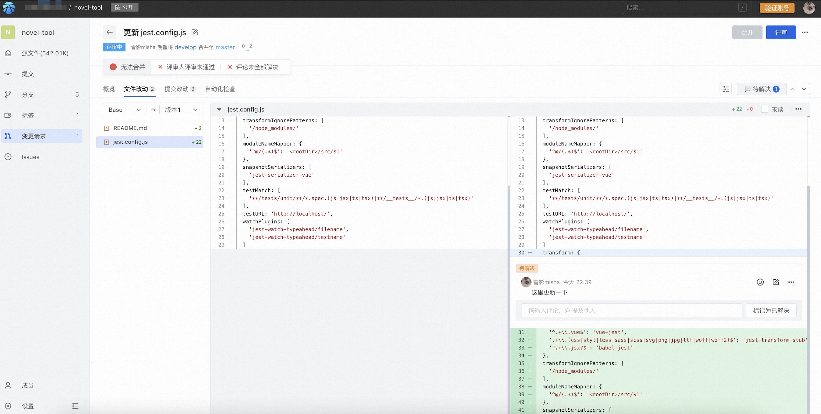The height and width of the screenshot is (414, 821).
Task: Click the http://localhost/ link in left pane
Action: 301,213
